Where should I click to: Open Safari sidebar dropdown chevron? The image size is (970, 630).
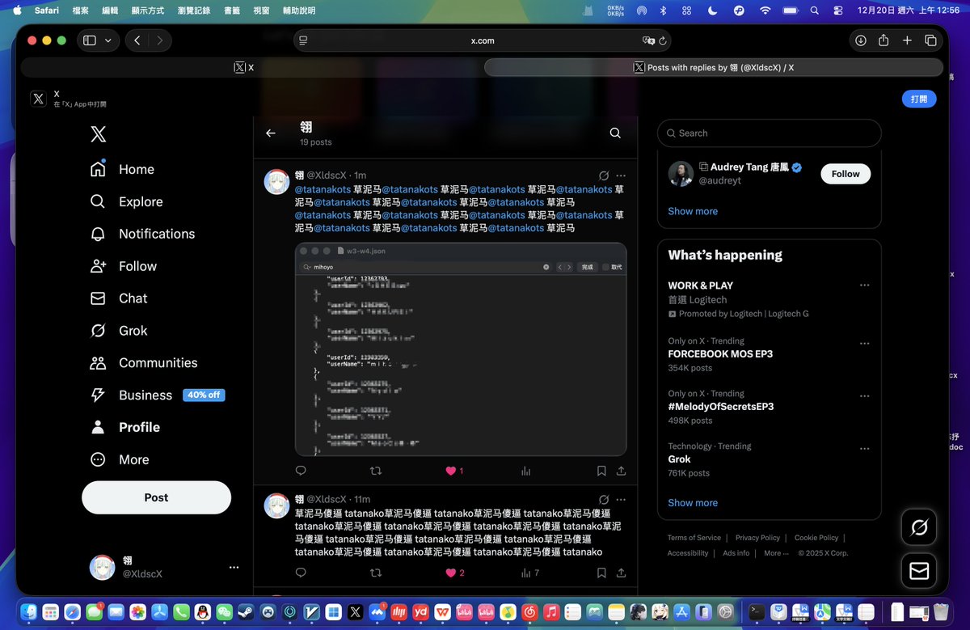point(108,40)
